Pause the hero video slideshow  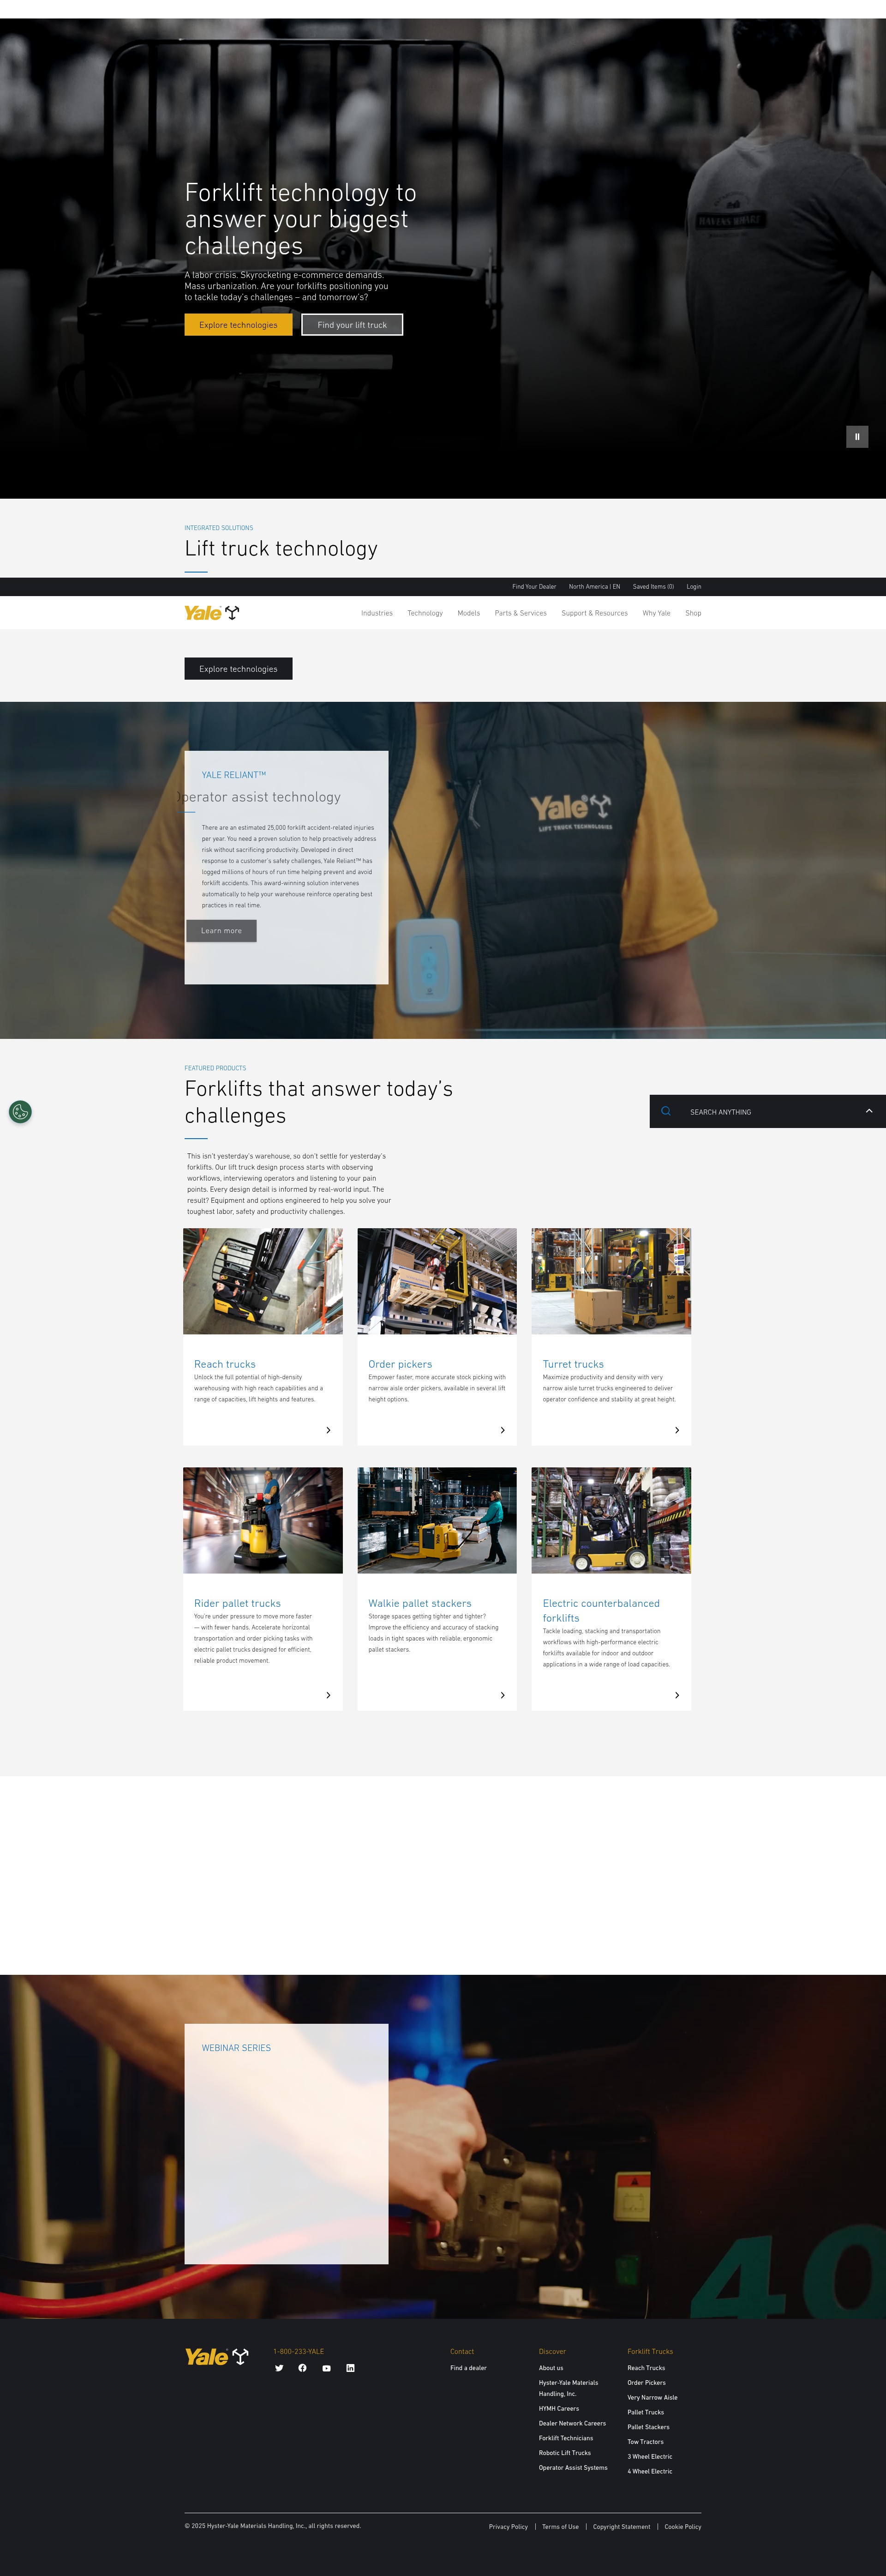pyautogui.click(x=857, y=437)
